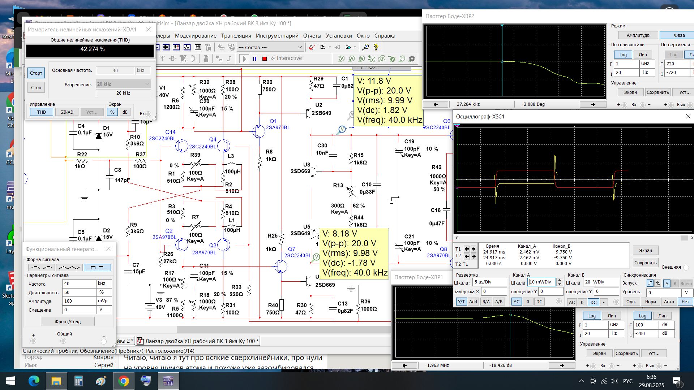Viewport: 694px width, 390px height.
Task: Open function generator frequency unit kHz
Action: click(x=104, y=284)
